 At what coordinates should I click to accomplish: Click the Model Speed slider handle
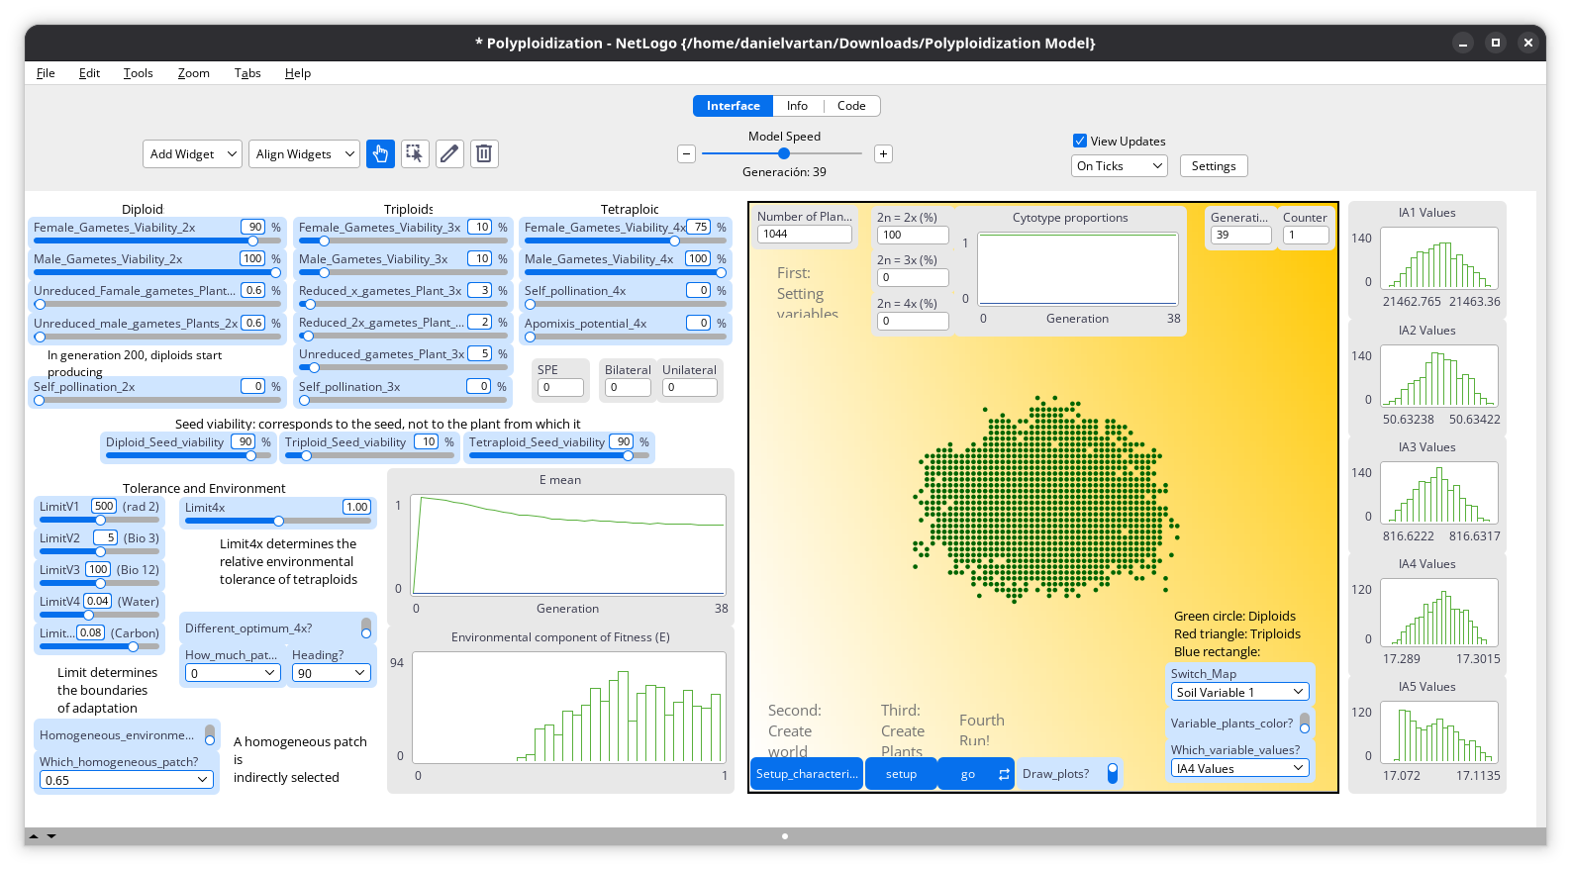pos(784,153)
